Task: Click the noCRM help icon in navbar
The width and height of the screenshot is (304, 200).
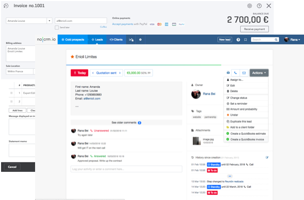Action: 238,39
